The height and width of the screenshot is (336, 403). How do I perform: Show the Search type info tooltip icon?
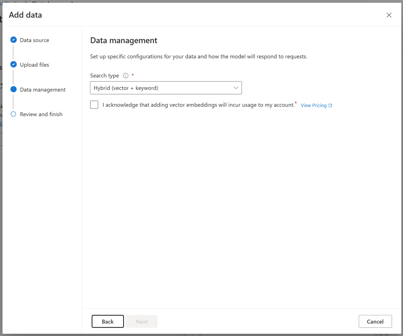126,76
